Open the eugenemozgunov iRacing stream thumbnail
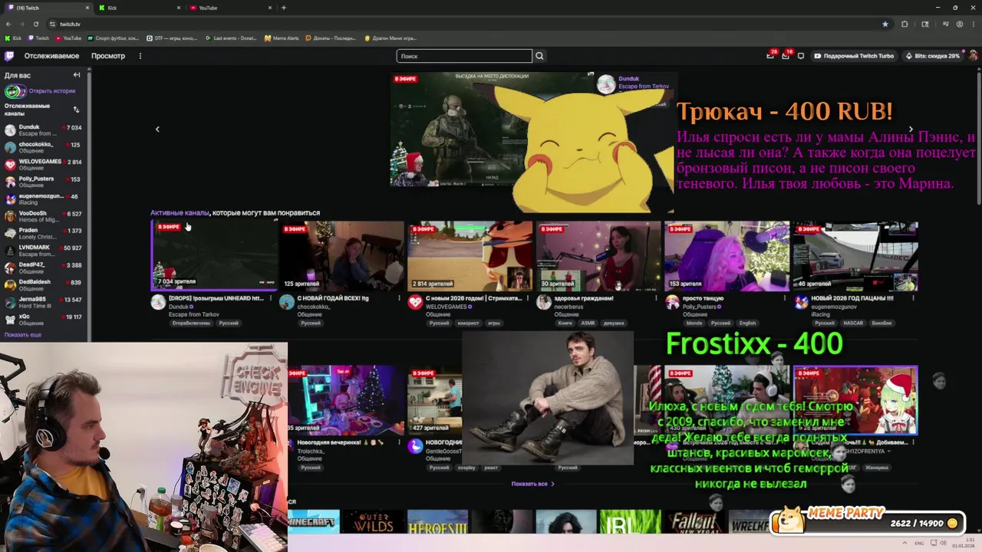 pos(855,256)
